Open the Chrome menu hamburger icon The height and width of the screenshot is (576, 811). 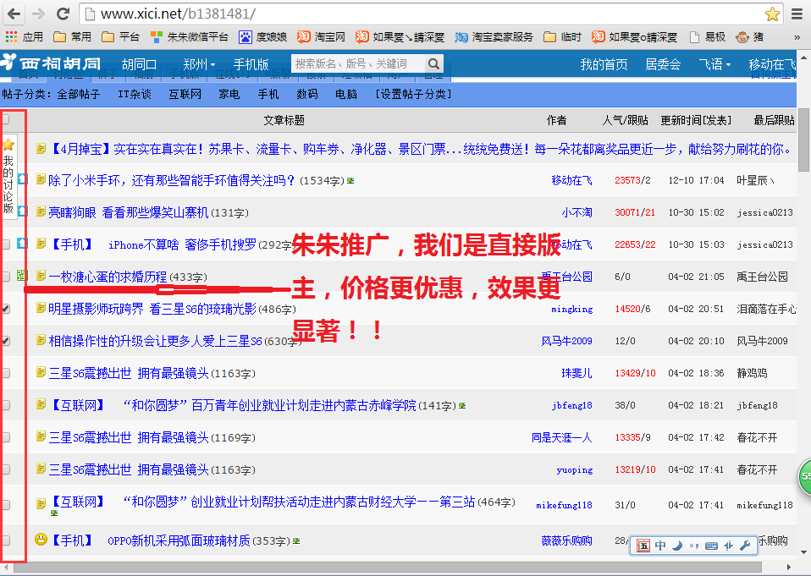797,14
